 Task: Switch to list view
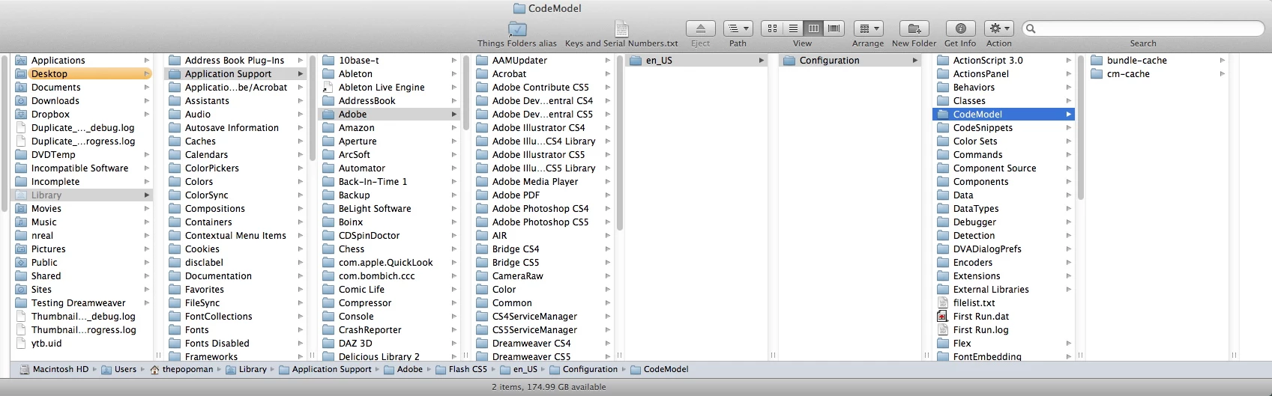(793, 28)
